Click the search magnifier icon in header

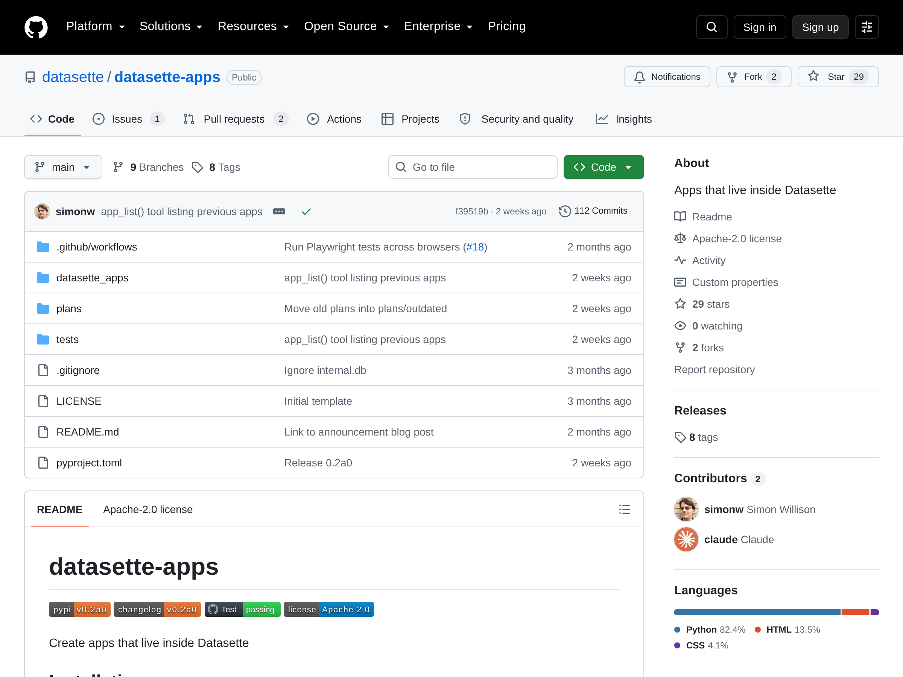tap(711, 27)
